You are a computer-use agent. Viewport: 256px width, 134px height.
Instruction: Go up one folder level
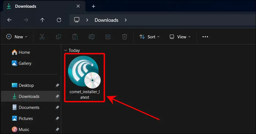click(x=42, y=20)
